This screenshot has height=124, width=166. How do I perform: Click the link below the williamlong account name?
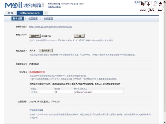[x=54, y=7]
